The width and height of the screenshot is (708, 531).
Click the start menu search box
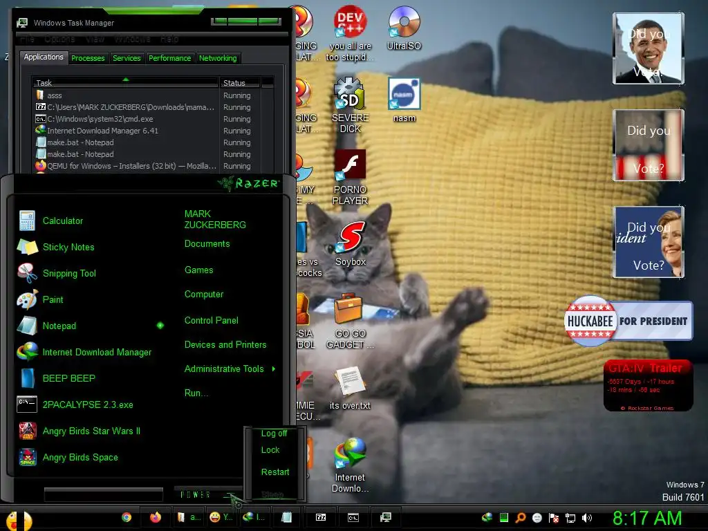coord(104,494)
